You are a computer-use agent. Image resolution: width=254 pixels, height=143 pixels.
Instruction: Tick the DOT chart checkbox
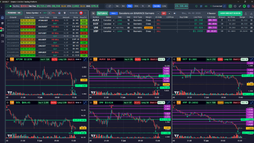[x=174, y=59]
